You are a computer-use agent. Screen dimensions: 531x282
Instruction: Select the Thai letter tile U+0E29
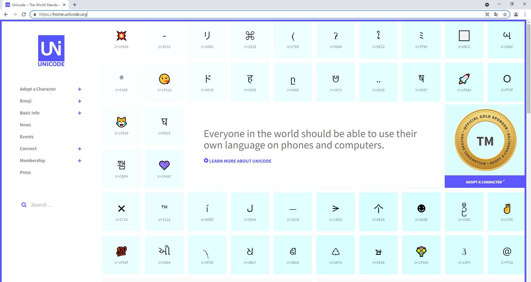click(x=378, y=255)
